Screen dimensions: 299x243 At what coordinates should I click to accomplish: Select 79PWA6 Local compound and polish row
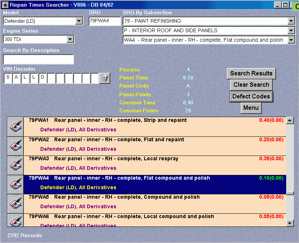tap(155, 220)
